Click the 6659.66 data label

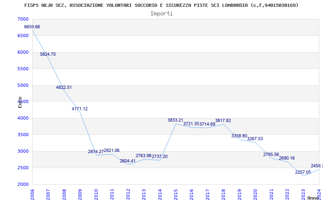32,27
